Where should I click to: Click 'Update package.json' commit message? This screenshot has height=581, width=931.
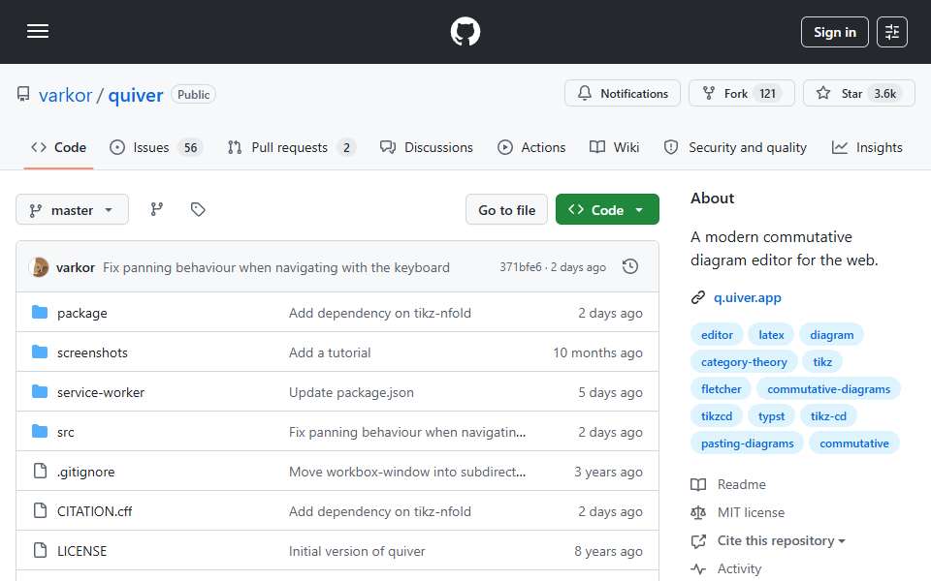pos(351,392)
